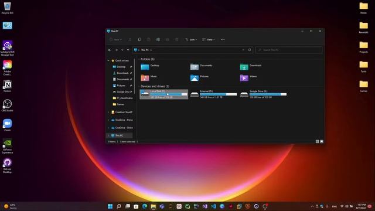The height and width of the screenshot is (211, 375).
Task: Open the GitHub Desktop shortcut
Action: click(x=8, y=166)
